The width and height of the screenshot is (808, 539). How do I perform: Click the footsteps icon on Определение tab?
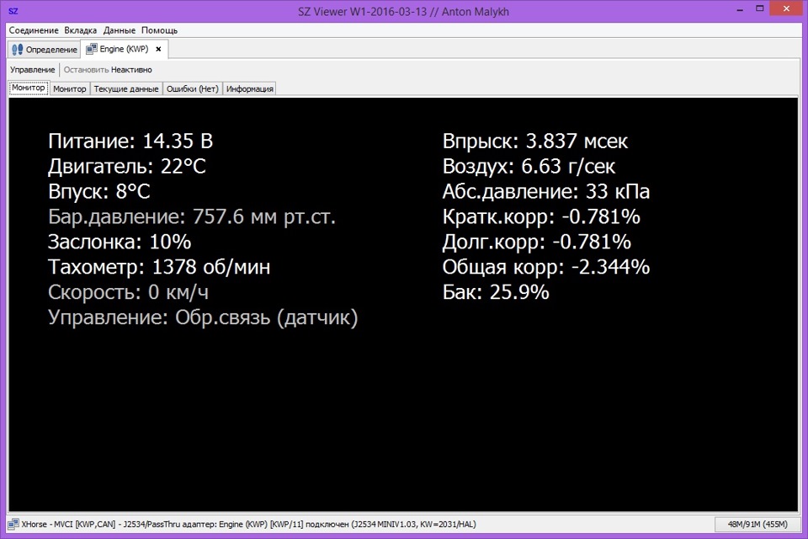(18, 50)
